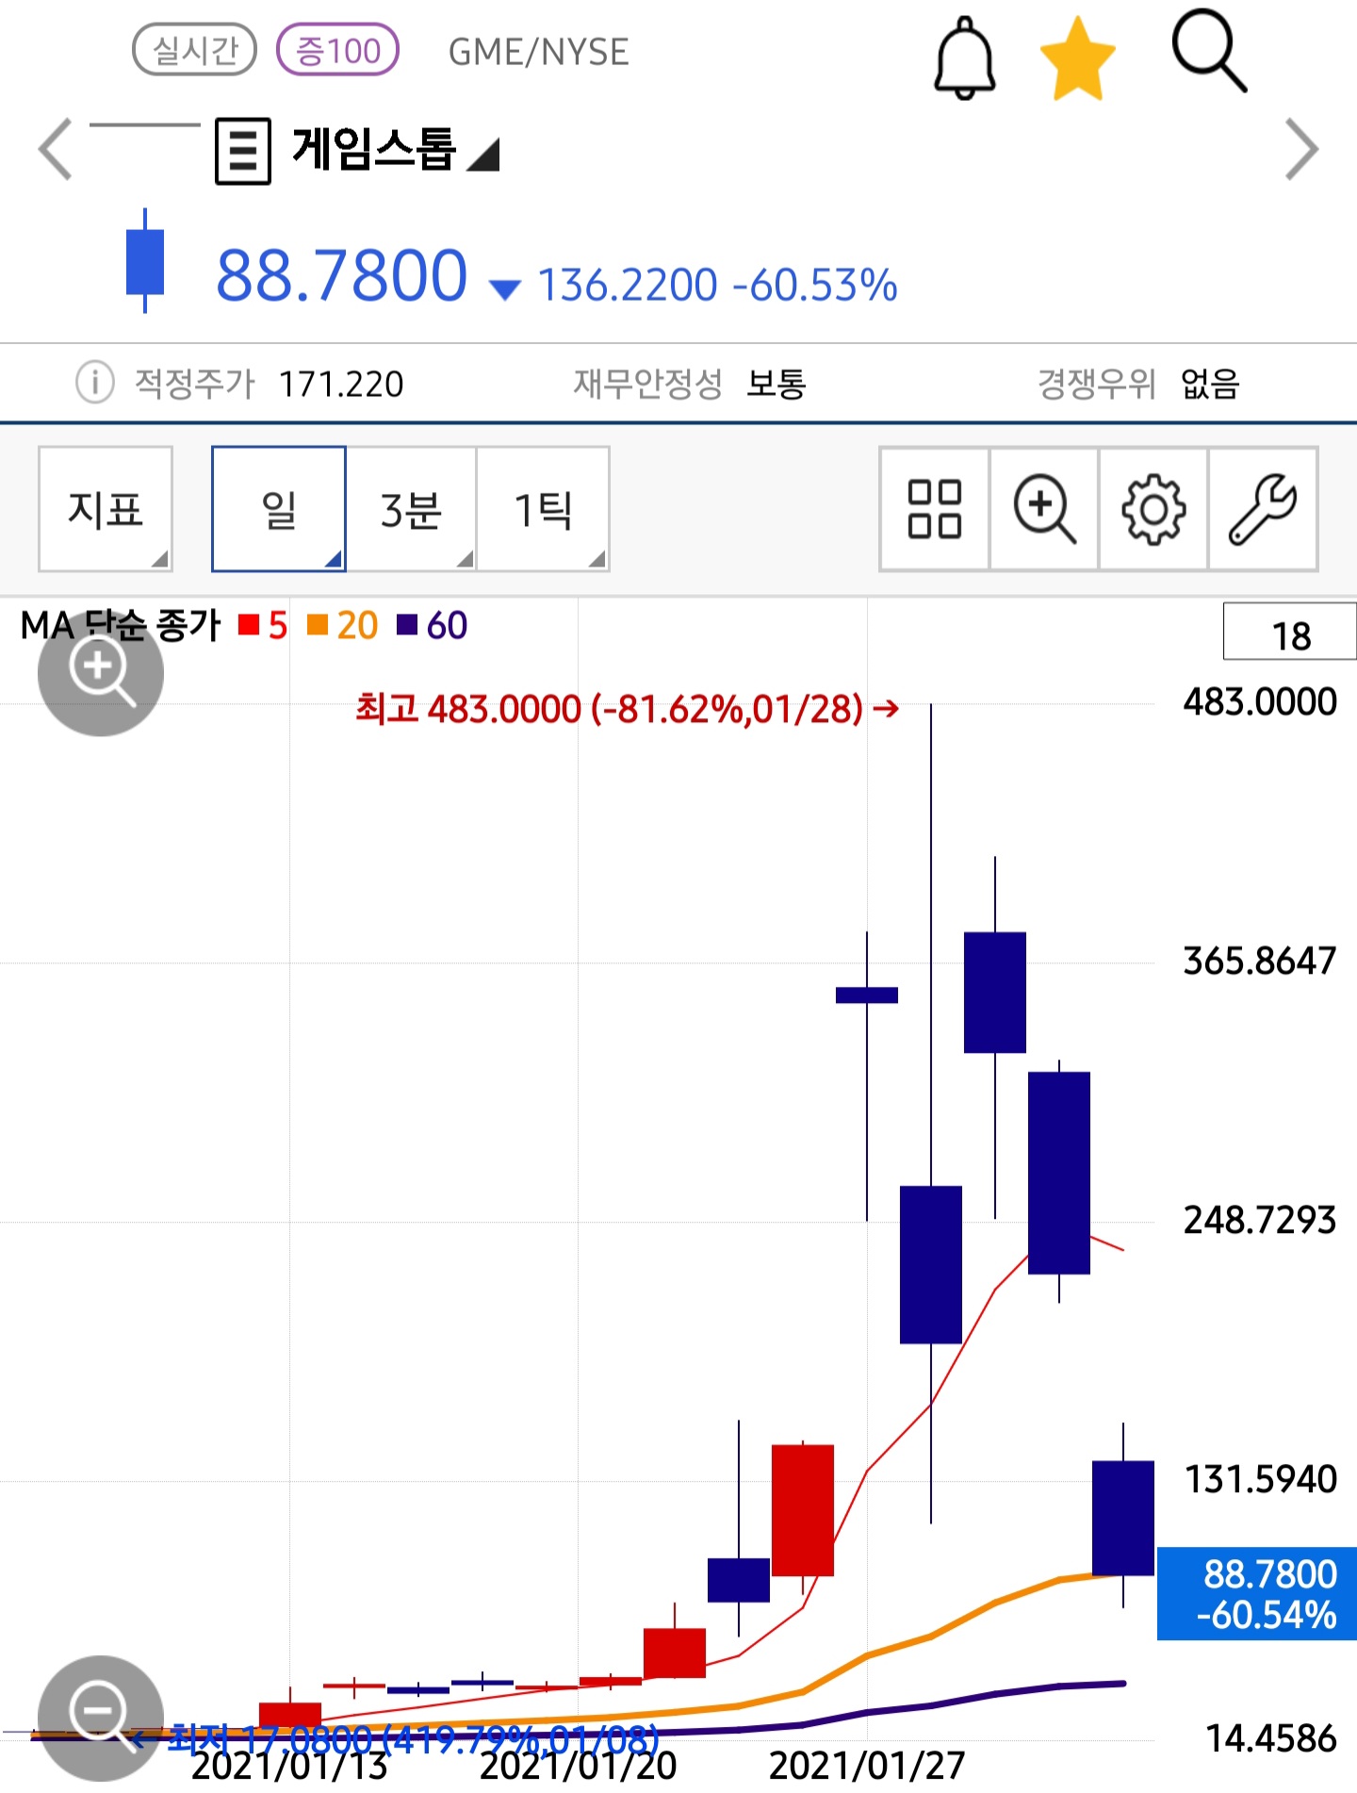Screen dimensions: 1357x1793
Task: Click the blue 88.7800 price tag
Action: pyautogui.click(x=1257, y=1594)
